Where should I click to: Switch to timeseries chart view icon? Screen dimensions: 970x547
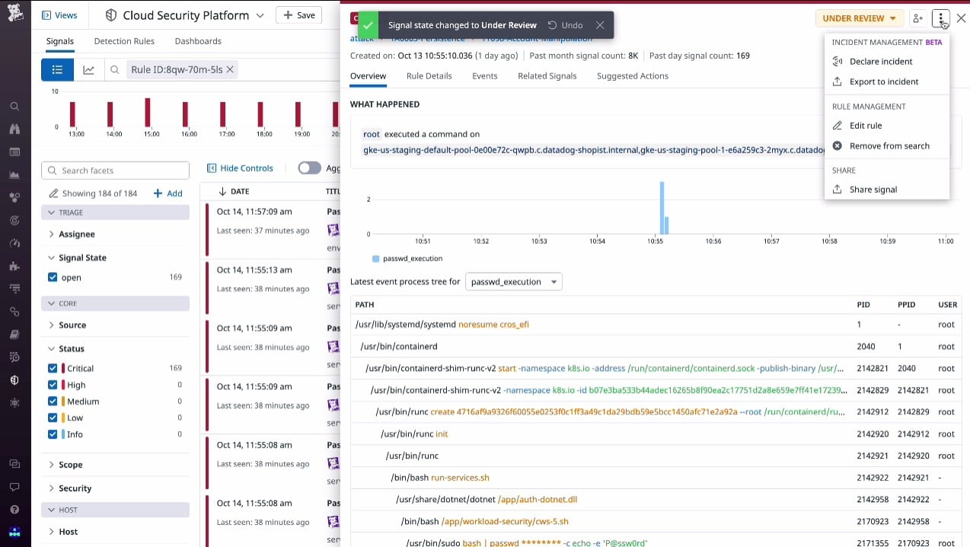point(89,69)
